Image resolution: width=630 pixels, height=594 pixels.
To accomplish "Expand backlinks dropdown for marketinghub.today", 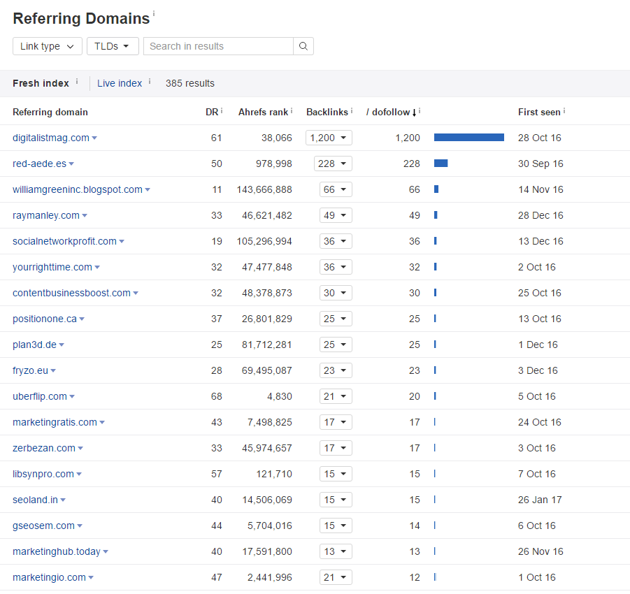I will point(336,551).
